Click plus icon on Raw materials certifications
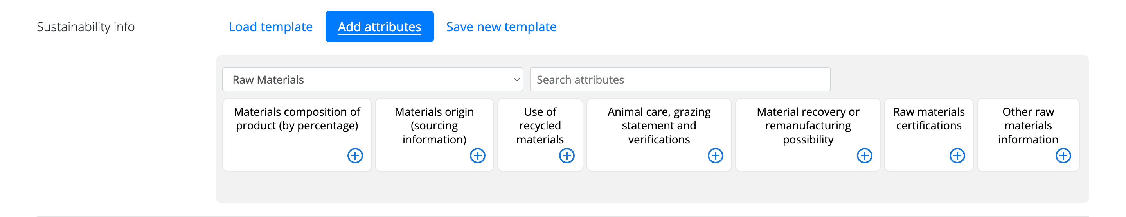 click(957, 156)
